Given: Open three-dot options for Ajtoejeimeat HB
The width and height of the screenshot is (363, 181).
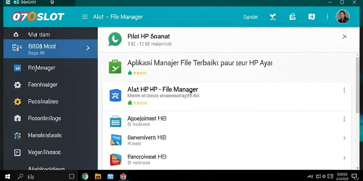Looking at the screenshot, I should coord(344,119).
